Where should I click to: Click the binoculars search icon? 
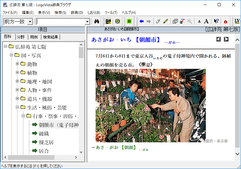[97, 21]
